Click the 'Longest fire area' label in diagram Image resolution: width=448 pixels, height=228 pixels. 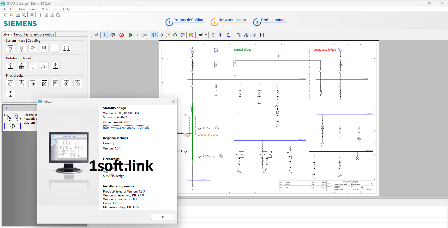click(208, 135)
